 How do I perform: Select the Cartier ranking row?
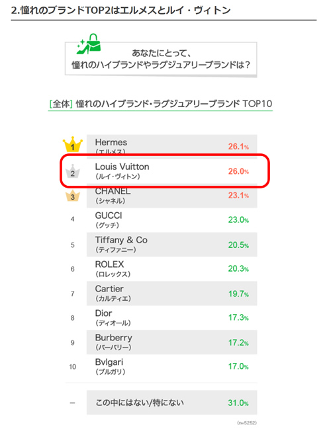(x=172, y=294)
